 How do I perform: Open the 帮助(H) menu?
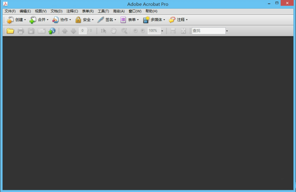[152, 11]
